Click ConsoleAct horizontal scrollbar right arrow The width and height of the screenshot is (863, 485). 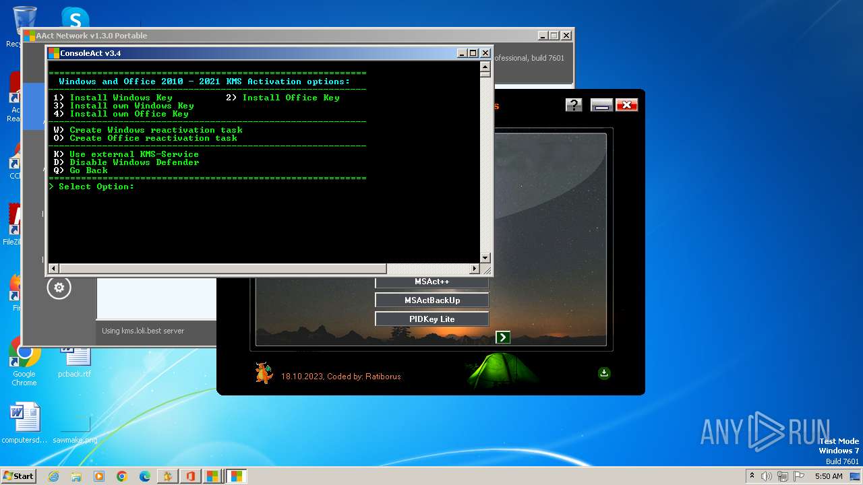tap(475, 268)
